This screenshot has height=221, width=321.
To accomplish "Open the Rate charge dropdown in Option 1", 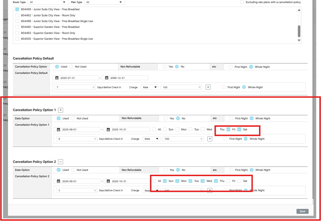I will [151, 139].
